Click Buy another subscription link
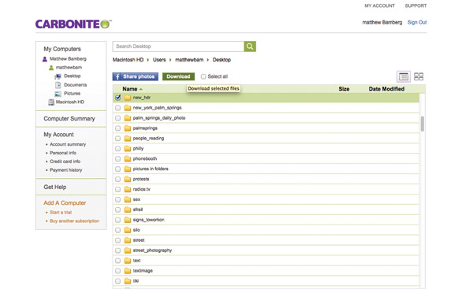The width and height of the screenshot is (473, 297). click(75, 221)
